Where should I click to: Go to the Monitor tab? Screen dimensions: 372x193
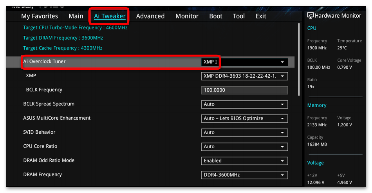pyautogui.click(x=187, y=16)
